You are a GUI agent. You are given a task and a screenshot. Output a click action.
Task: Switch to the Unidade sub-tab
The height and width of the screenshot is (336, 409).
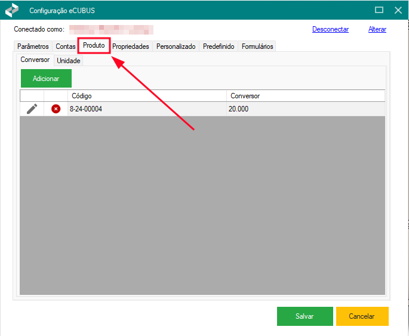pyautogui.click(x=69, y=61)
